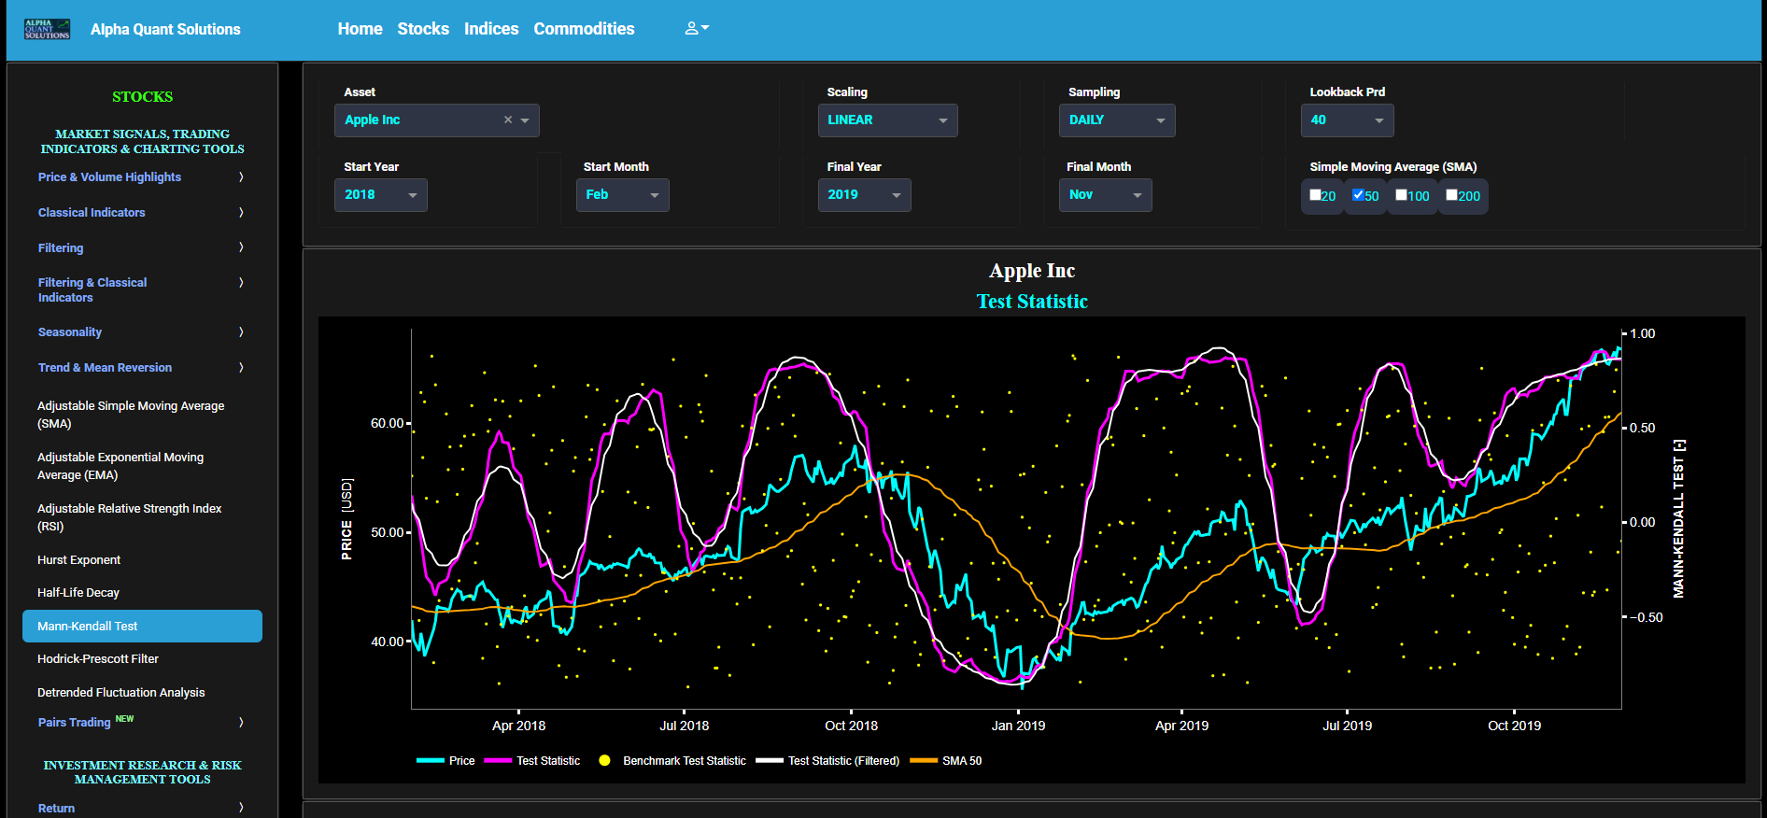Screen dimensions: 1767x818
Task: Open the Start Month dropdown
Action: 622,195
